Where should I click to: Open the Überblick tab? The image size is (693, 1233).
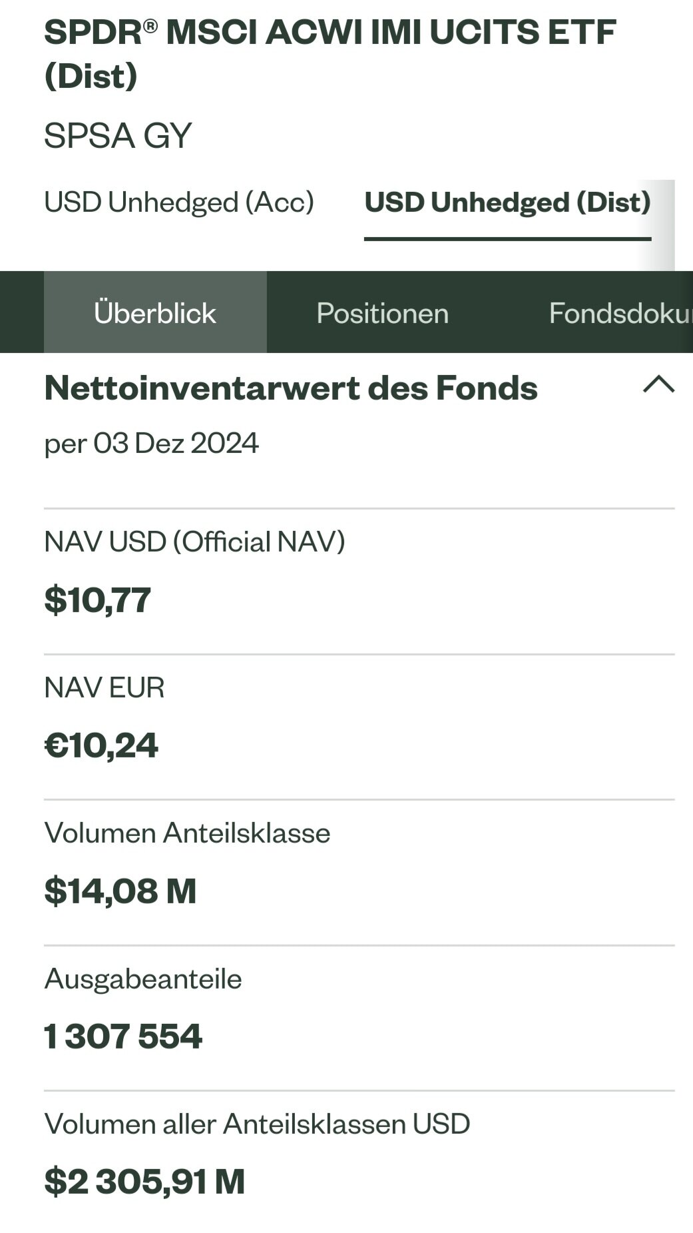[x=155, y=312]
